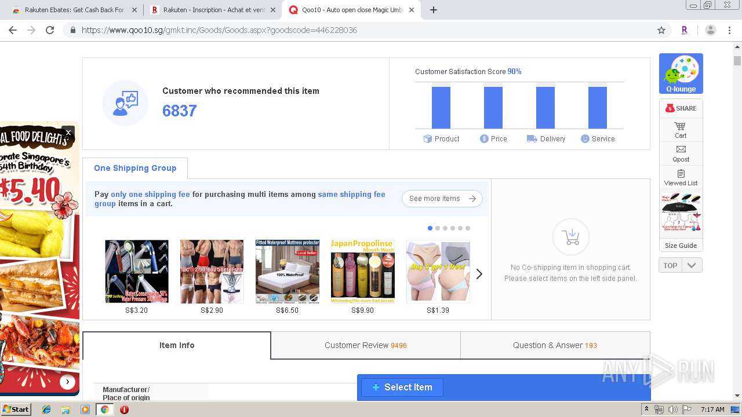Open Chrome three-dot menu
Screen dimensions: 742x417
tap(729, 30)
